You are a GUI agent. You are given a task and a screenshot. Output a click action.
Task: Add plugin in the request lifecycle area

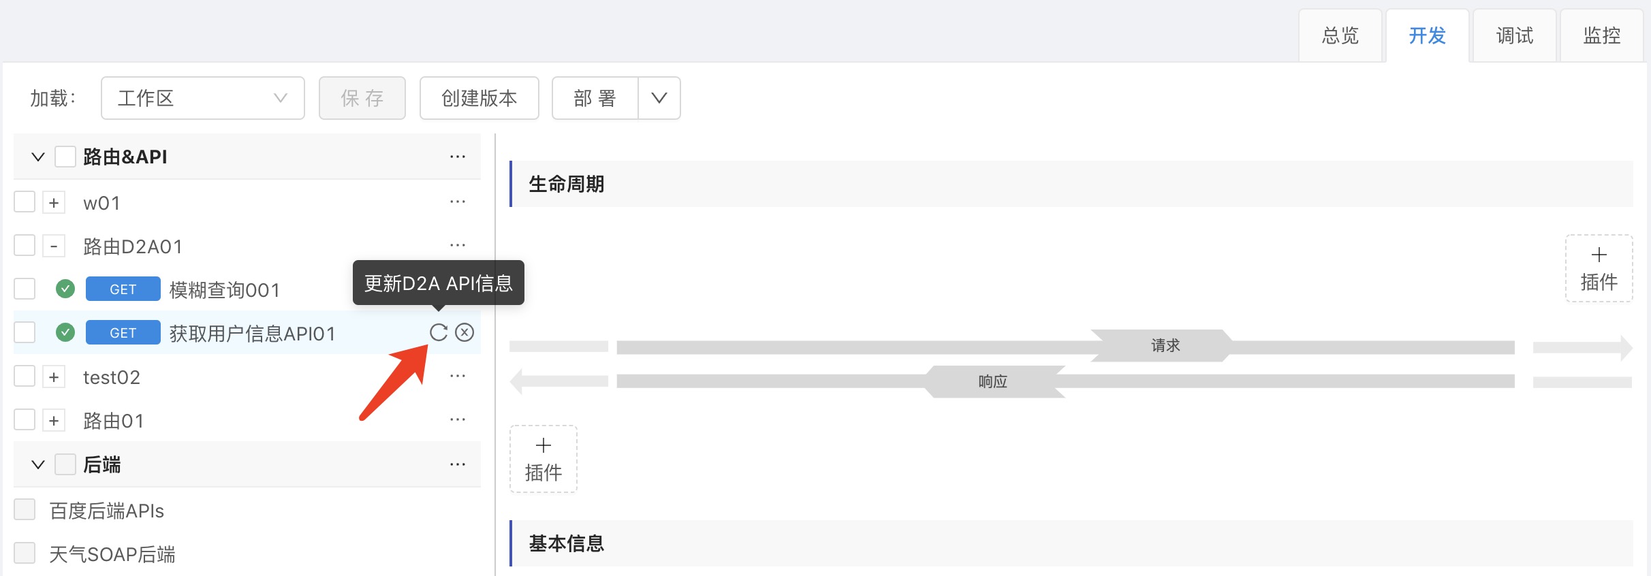click(x=1598, y=268)
